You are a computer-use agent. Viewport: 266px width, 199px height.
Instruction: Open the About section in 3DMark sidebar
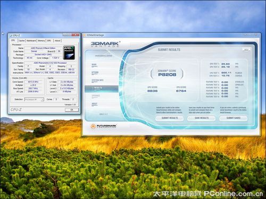click(x=95, y=104)
